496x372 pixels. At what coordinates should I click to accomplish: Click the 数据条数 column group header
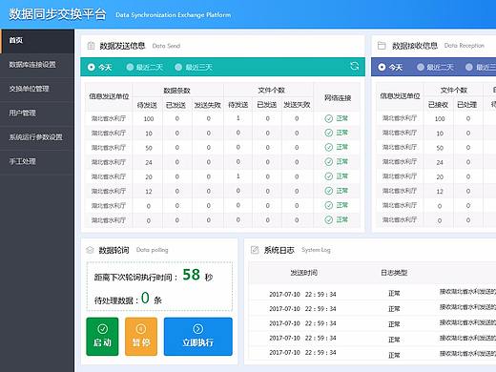(176, 91)
